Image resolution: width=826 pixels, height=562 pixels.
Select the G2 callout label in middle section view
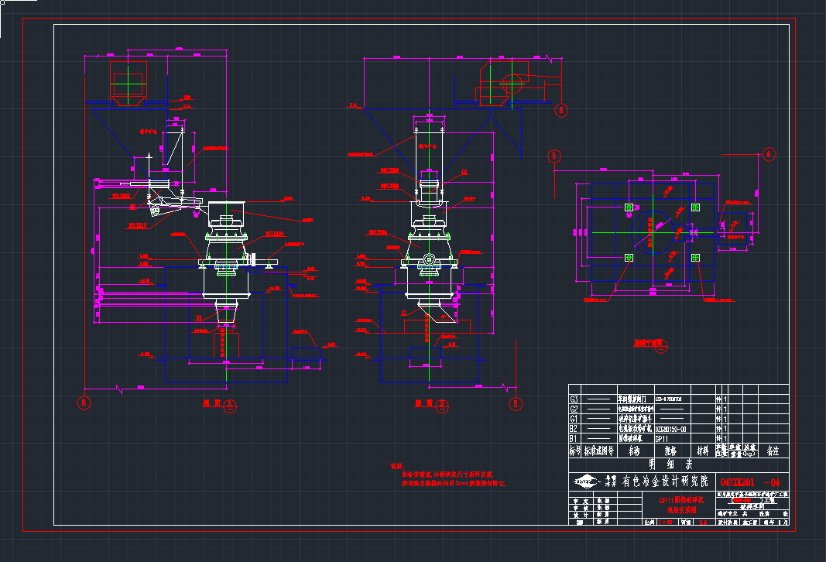click(464, 172)
